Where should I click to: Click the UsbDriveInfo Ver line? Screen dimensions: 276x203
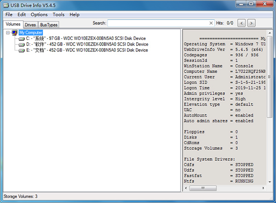[x=224, y=50]
